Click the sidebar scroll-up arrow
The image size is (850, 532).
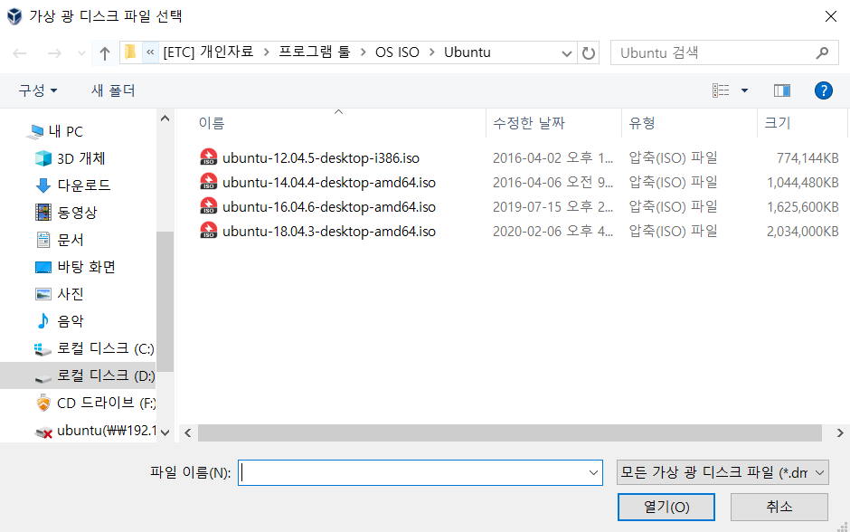pyautogui.click(x=165, y=119)
